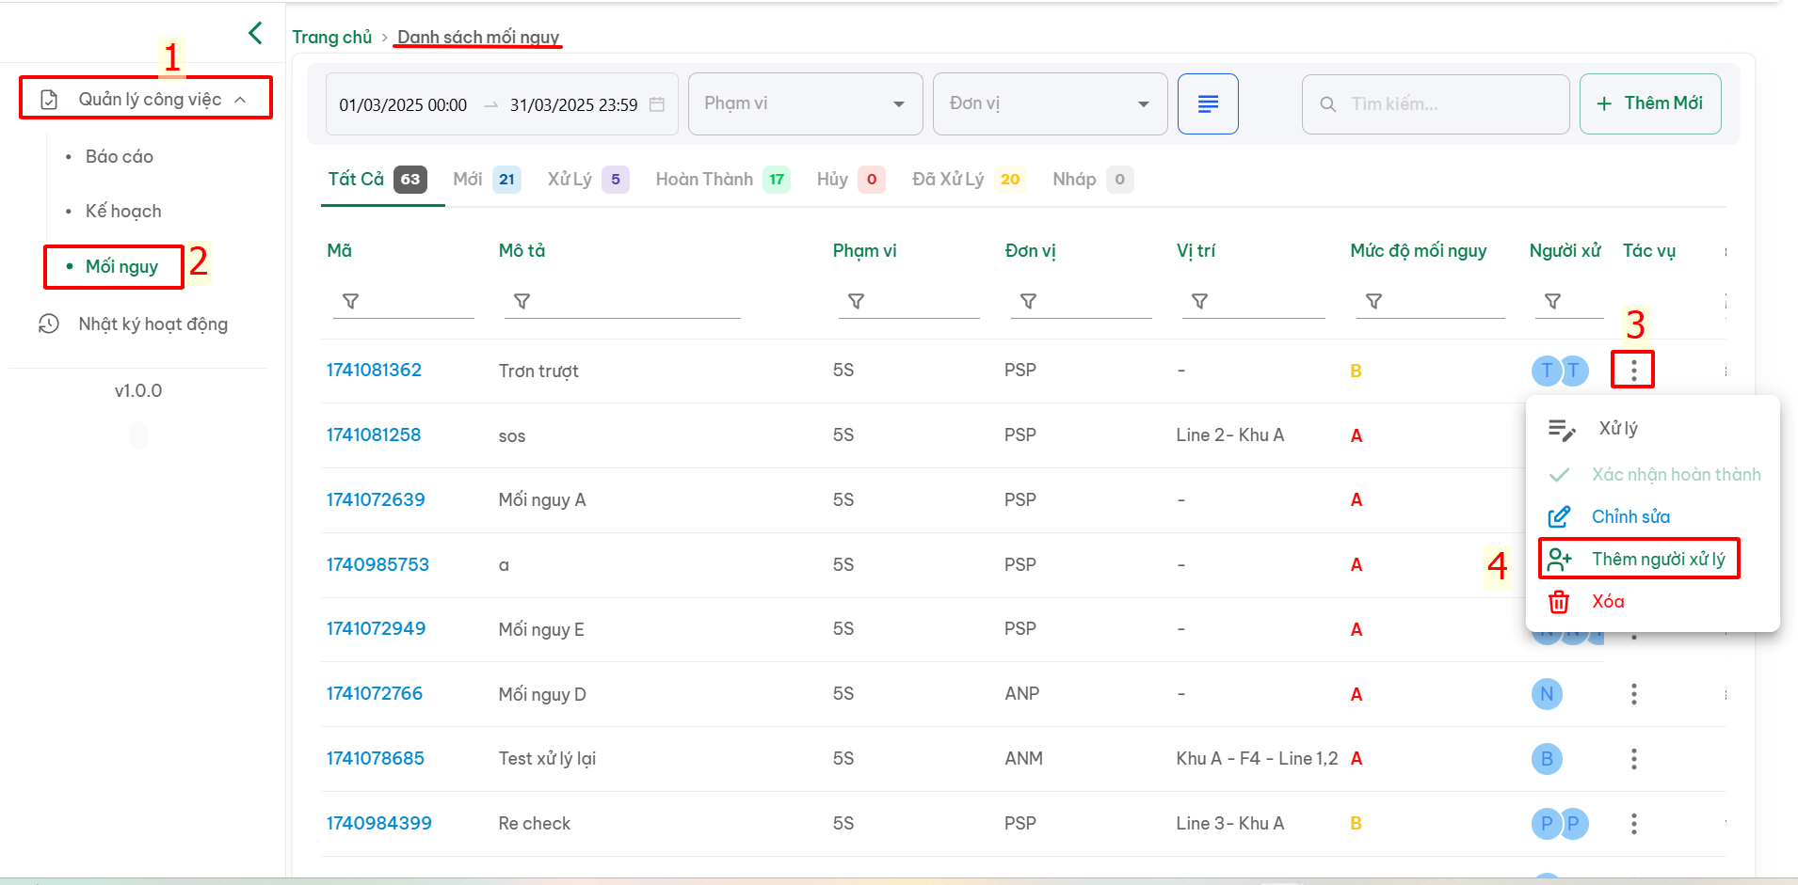Open record link 1741081258
The image size is (1798, 885).
coord(374,435)
